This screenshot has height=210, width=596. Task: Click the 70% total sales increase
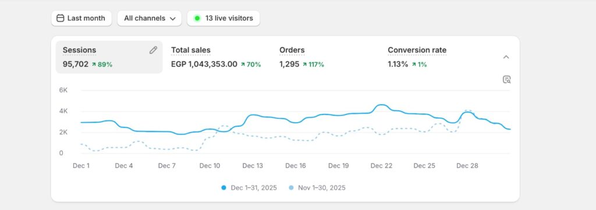251,65
